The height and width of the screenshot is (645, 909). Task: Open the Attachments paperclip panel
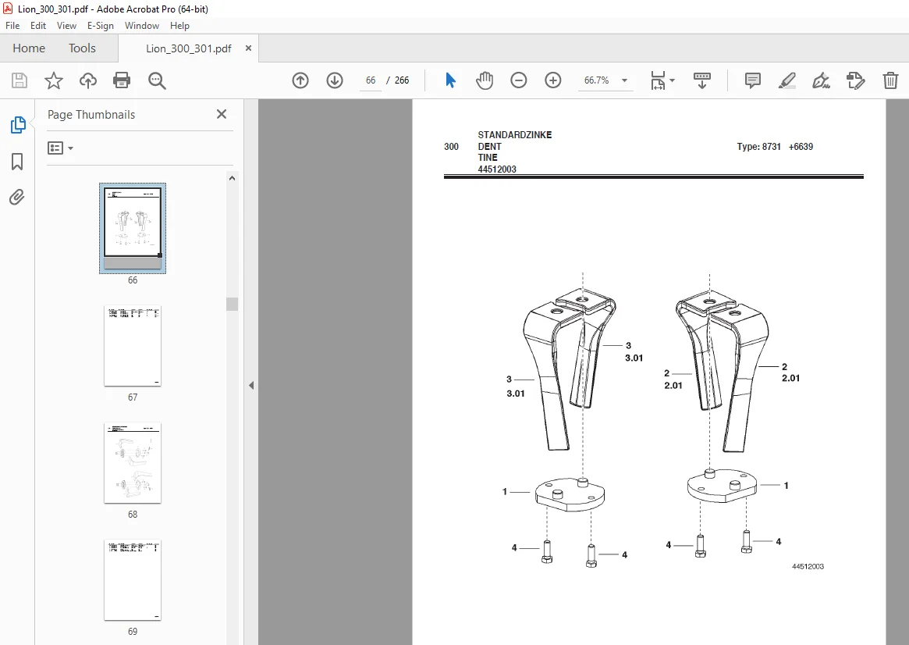tap(17, 198)
